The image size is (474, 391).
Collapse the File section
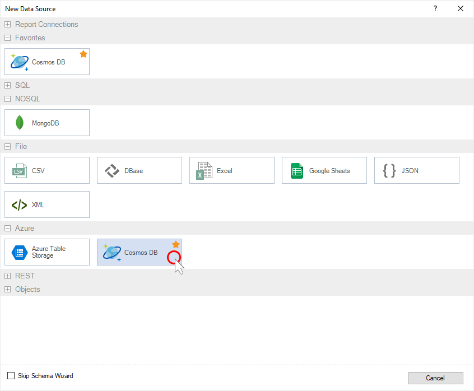tap(7, 146)
